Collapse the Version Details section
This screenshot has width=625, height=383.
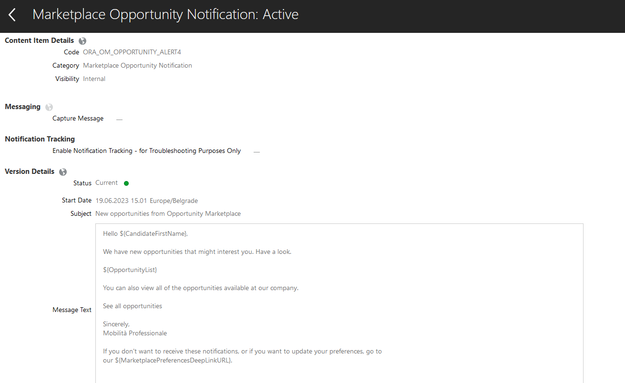coord(30,171)
